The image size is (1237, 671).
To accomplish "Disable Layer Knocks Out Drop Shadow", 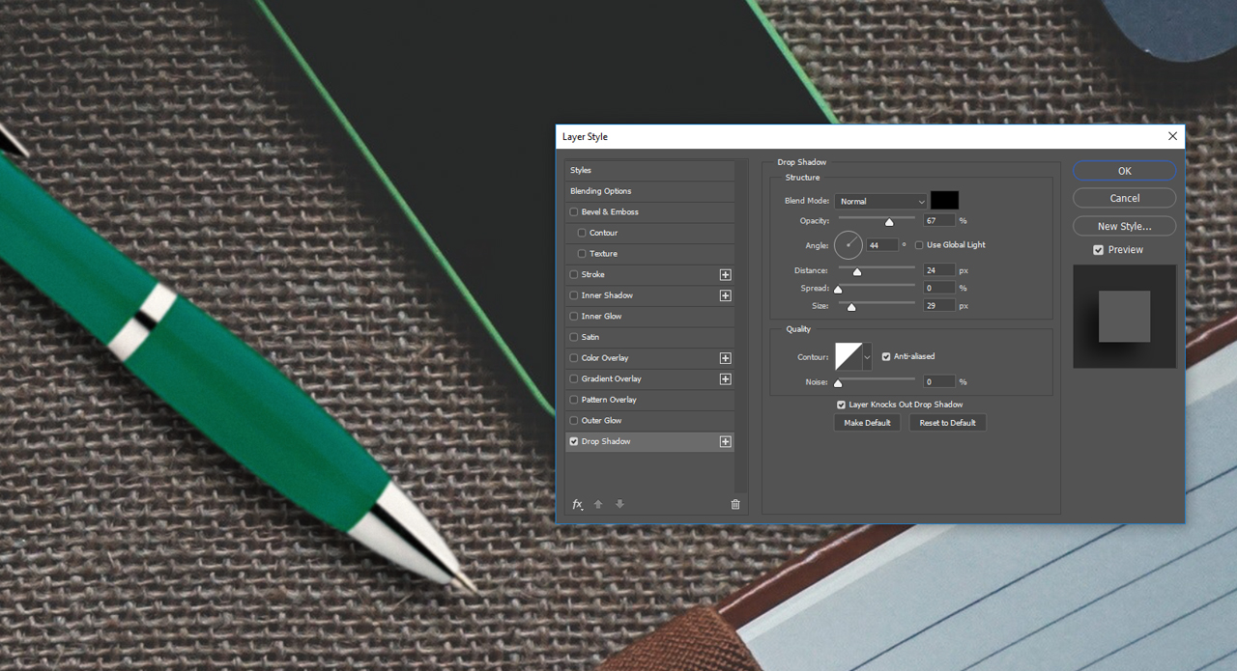I will (x=841, y=405).
